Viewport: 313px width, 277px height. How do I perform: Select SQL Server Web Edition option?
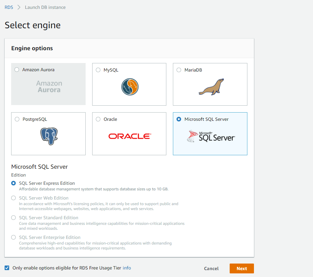pos(13,198)
